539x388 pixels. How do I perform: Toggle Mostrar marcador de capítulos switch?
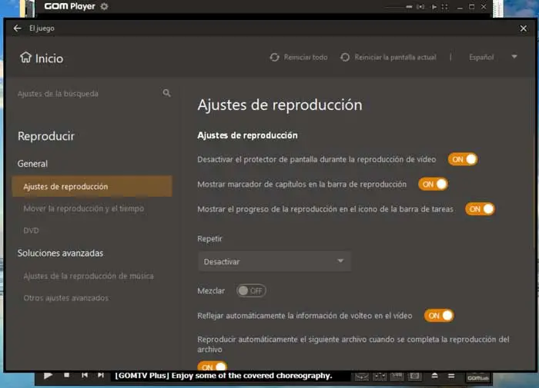coord(433,184)
